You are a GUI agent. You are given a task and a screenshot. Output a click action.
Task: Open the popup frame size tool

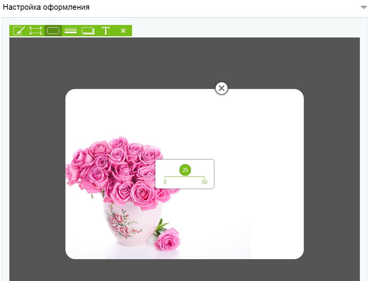click(35, 31)
